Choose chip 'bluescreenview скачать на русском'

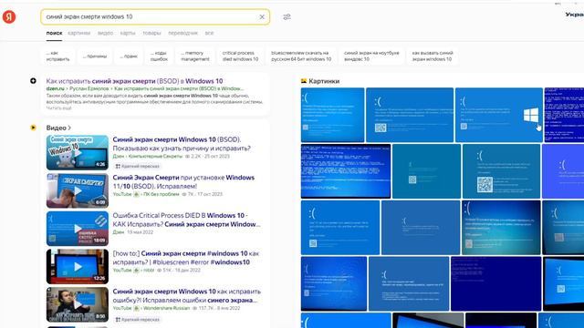(x=301, y=56)
